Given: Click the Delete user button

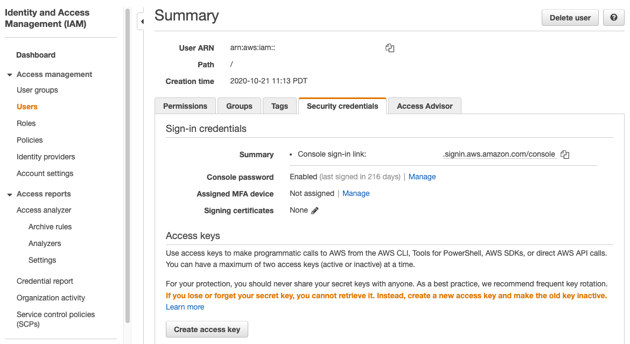Looking at the screenshot, I should pyautogui.click(x=570, y=18).
